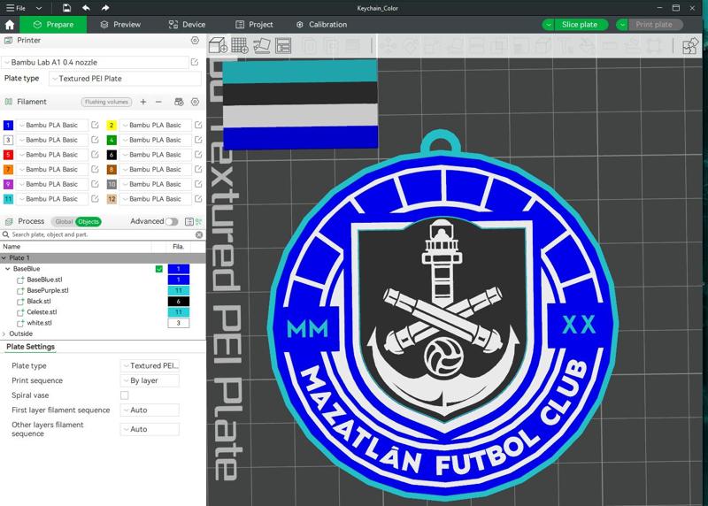Add a new plate with the grid-plus icon

(x=240, y=46)
